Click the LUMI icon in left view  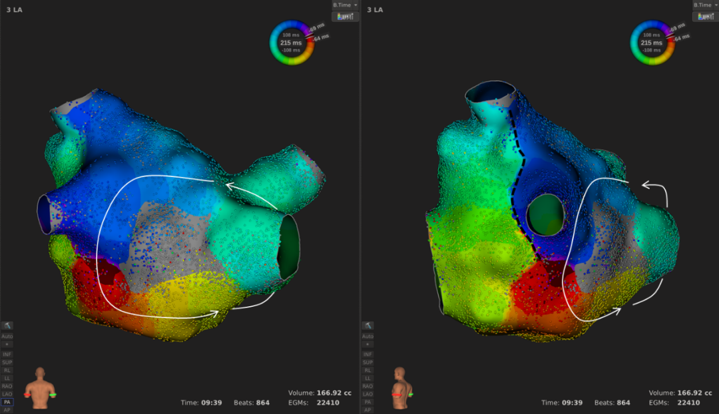[345, 17]
